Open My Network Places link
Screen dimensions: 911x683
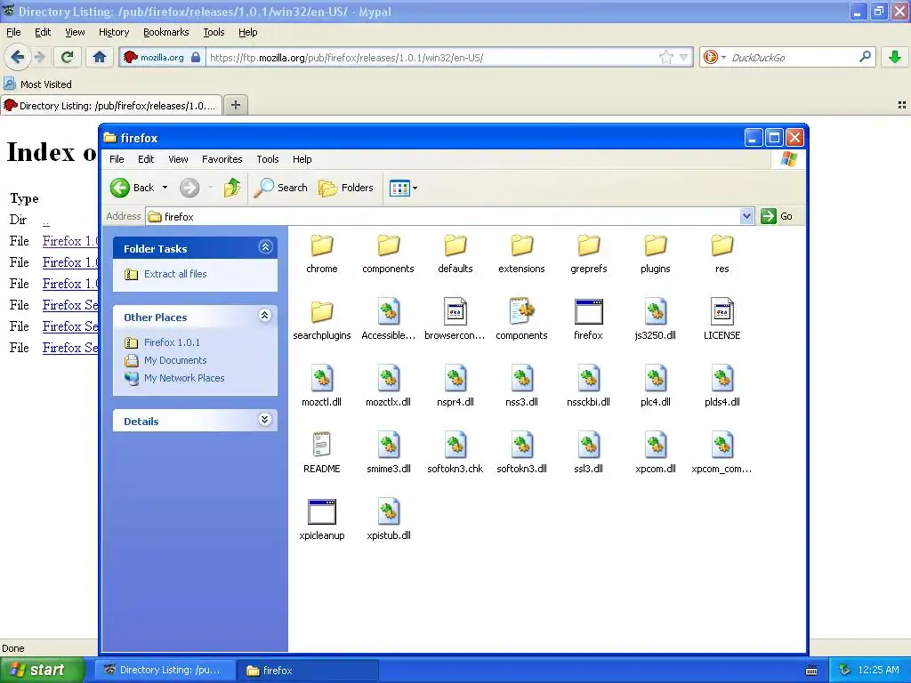183,377
